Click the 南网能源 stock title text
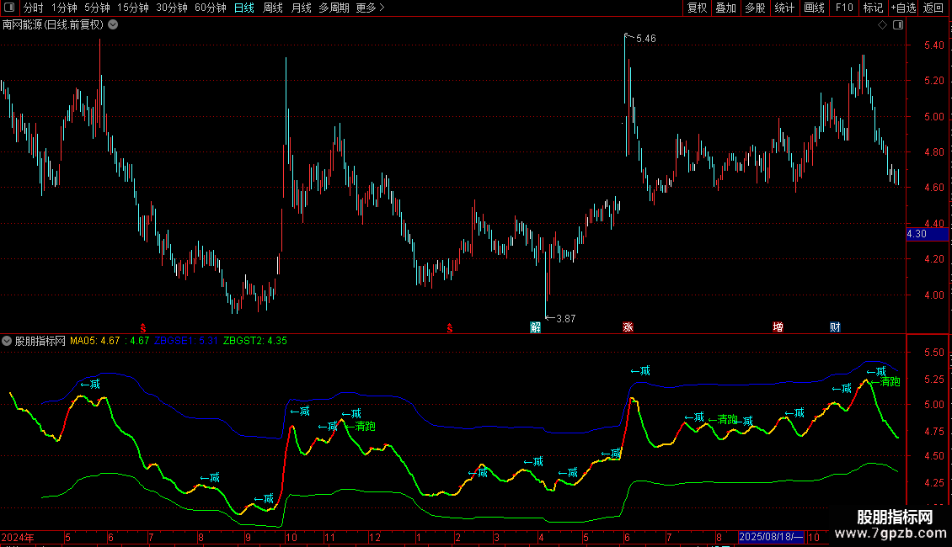The width and height of the screenshot is (952, 547). point(21,25)
